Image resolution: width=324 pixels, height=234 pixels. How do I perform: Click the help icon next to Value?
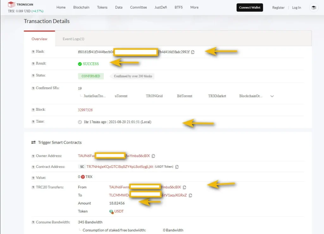click(33, 178)
